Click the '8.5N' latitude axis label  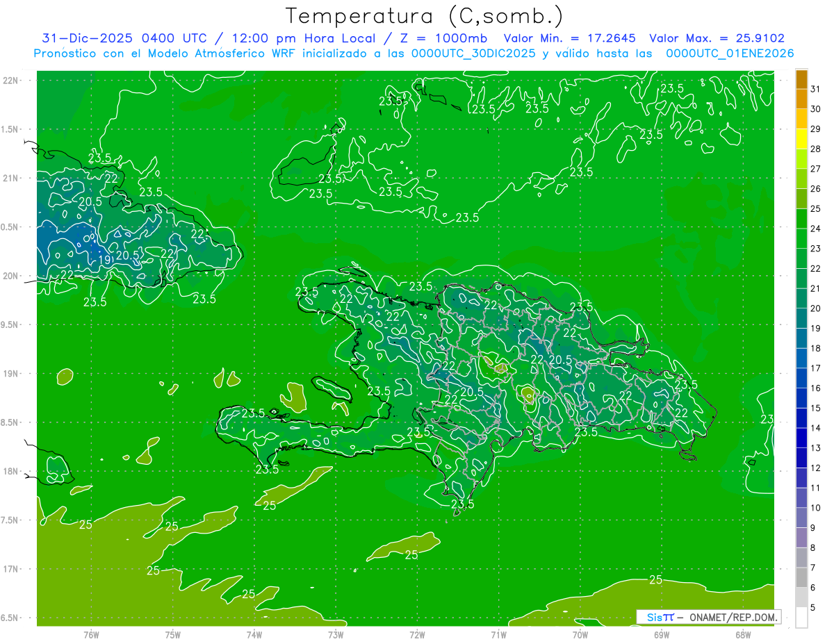pos(10,422)
